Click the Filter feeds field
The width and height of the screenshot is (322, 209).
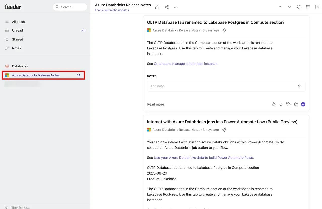tap(20, 208)
